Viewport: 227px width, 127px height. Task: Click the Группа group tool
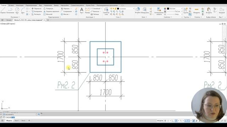click(186, 11)
